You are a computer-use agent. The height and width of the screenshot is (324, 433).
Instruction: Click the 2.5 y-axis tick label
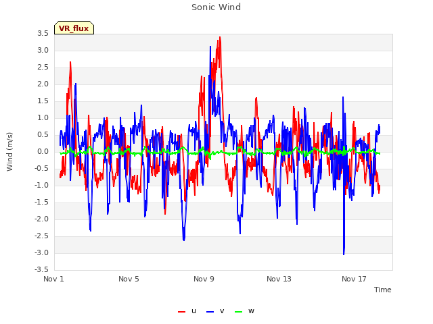click(43, 67)
